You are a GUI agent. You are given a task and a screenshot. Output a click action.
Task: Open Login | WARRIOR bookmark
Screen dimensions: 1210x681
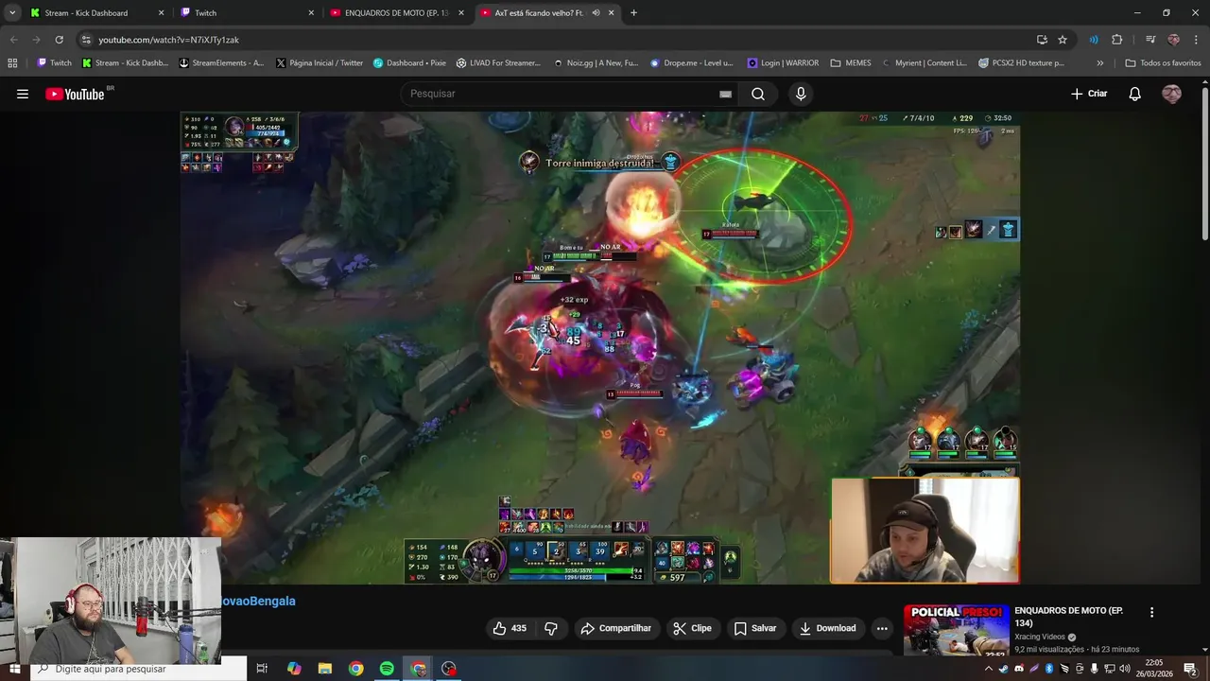(x=784, y=63)
